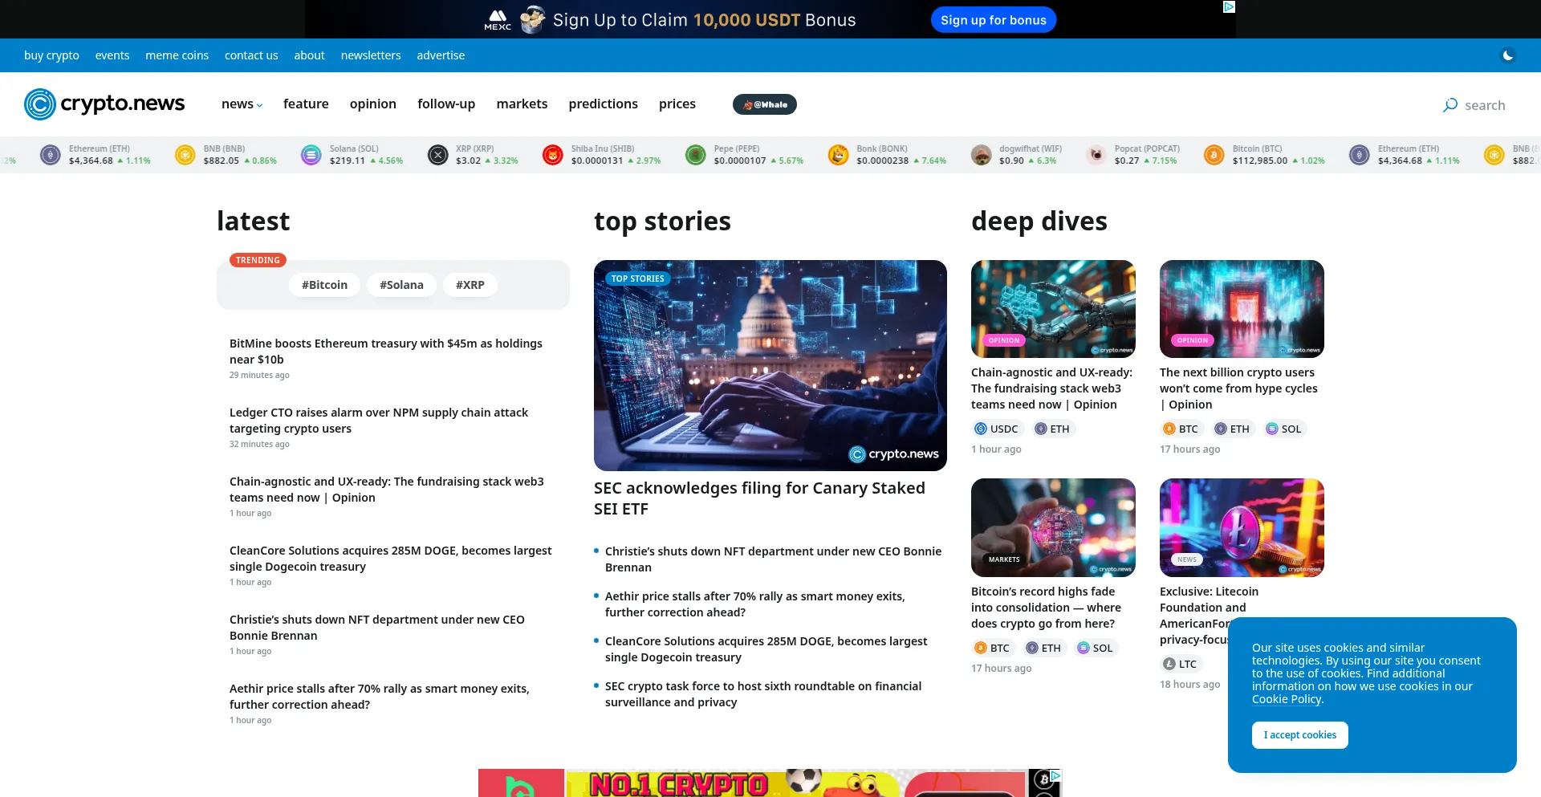Open the robot hand opinion thumbnail
The image size is (1541, 797).
coord(1053,309)
